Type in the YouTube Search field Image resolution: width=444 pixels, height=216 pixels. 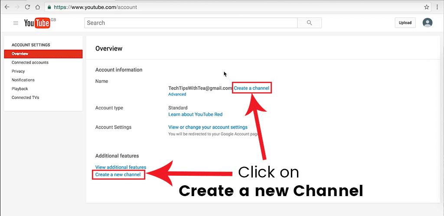(x=191, y=23)
